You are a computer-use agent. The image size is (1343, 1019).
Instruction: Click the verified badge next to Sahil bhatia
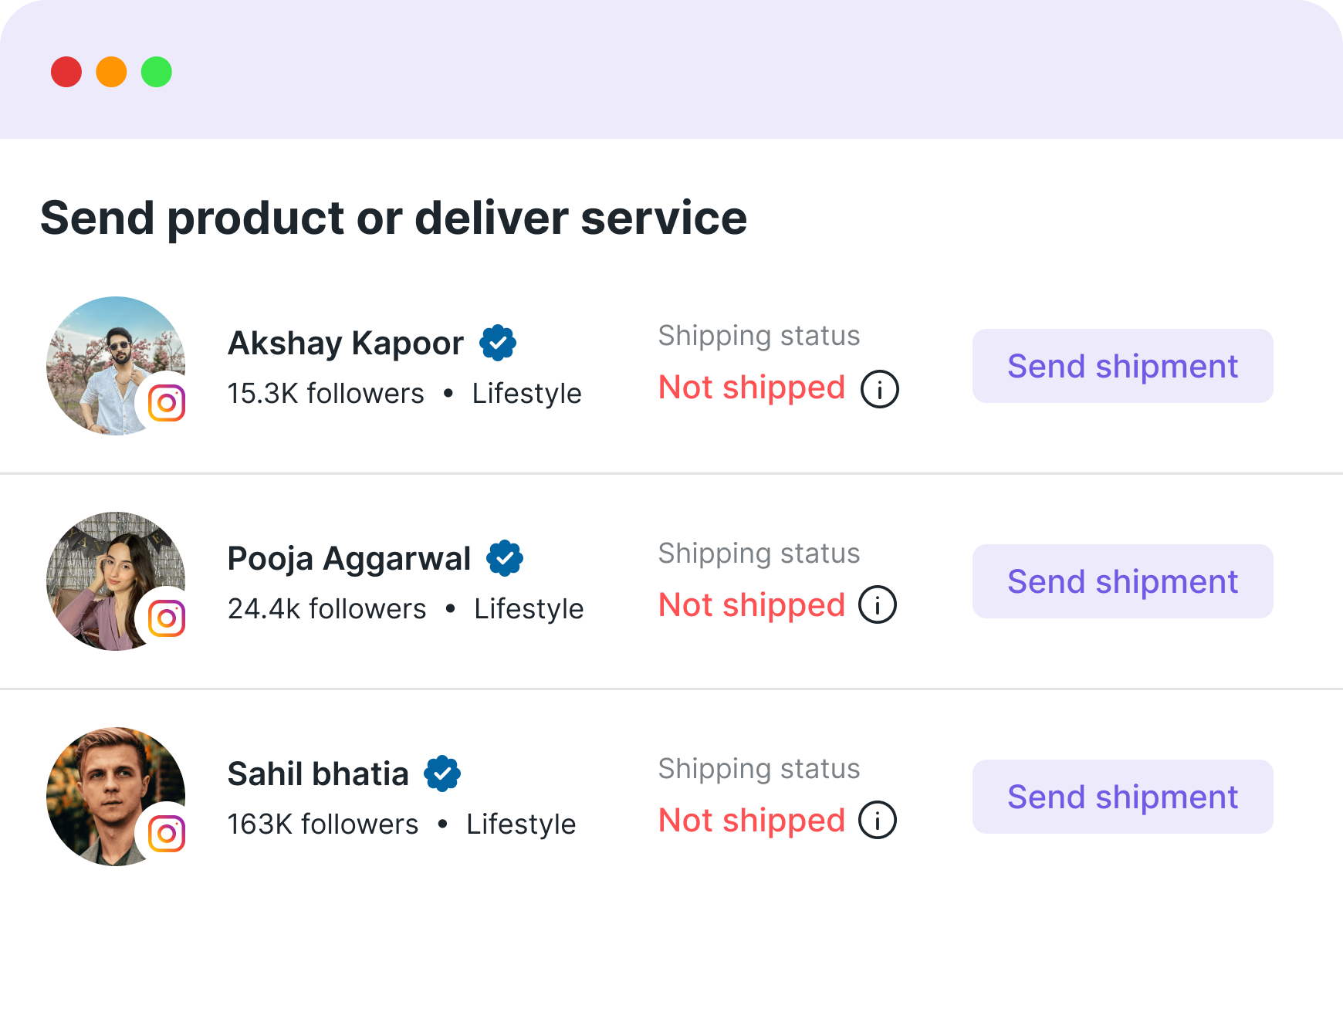click(x=442, y=772)
